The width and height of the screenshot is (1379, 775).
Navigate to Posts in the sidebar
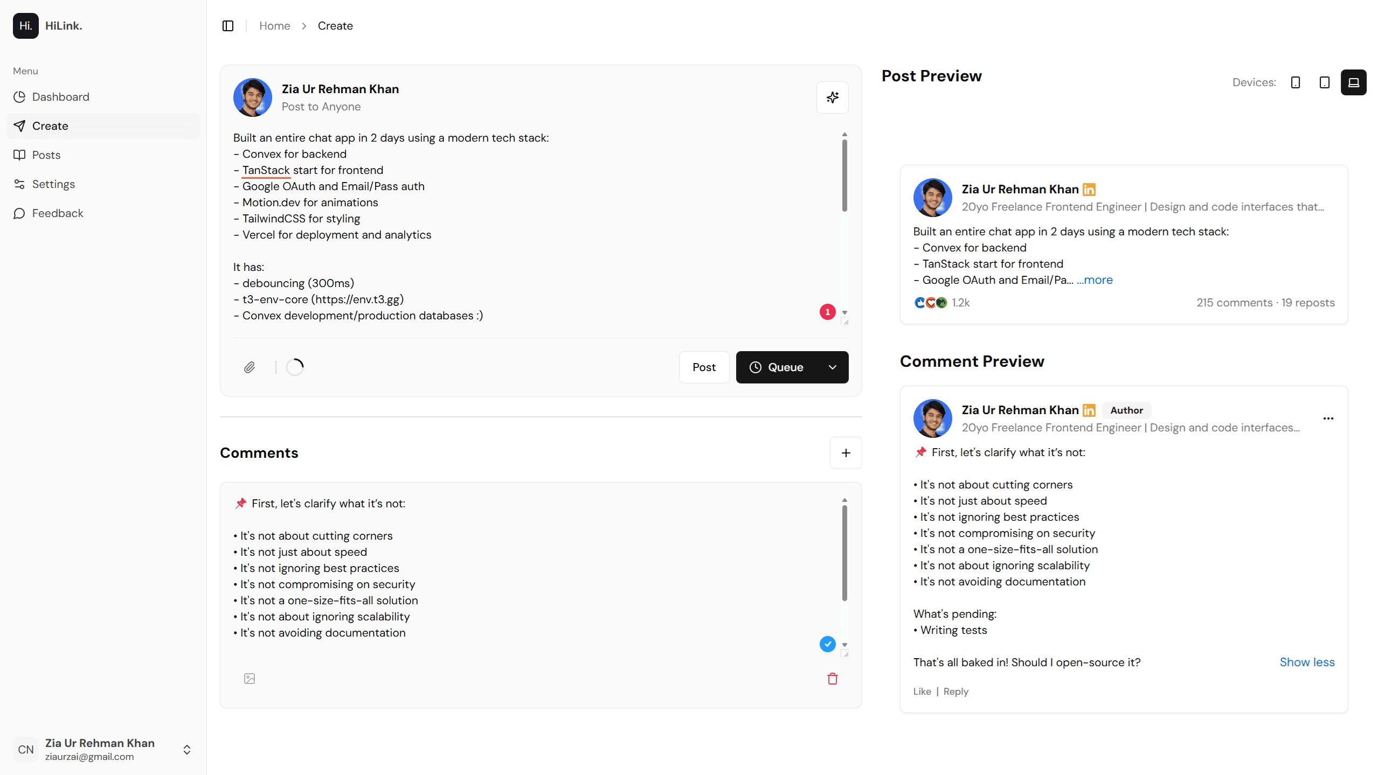[46, 155]
